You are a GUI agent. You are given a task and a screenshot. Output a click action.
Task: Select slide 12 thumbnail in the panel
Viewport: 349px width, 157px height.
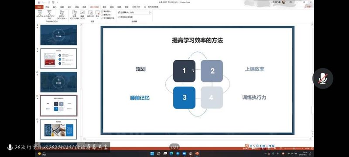[58, 129]
